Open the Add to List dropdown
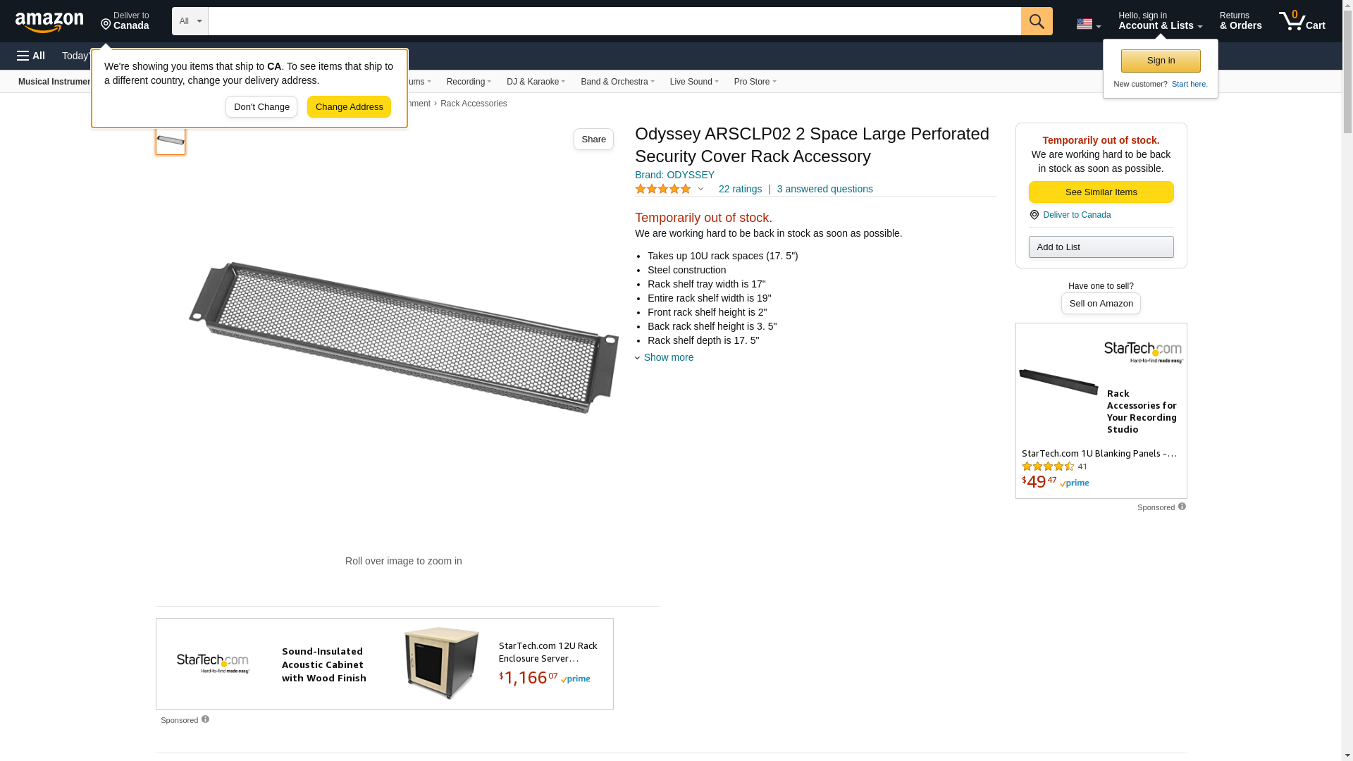Image resolution: width=1353 pixels, height=761 pixels. [x=1101, y=247]
